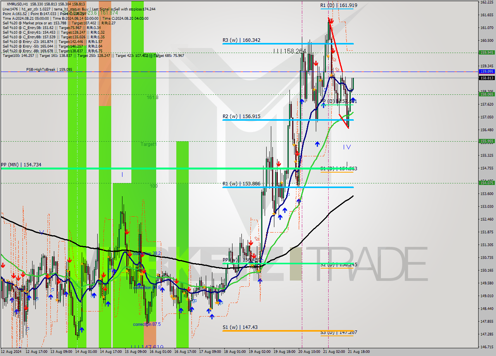Click the FSB-HighToBreak | 159.095 label
Viewport: 496px width, 356px height.
point(49,70)
